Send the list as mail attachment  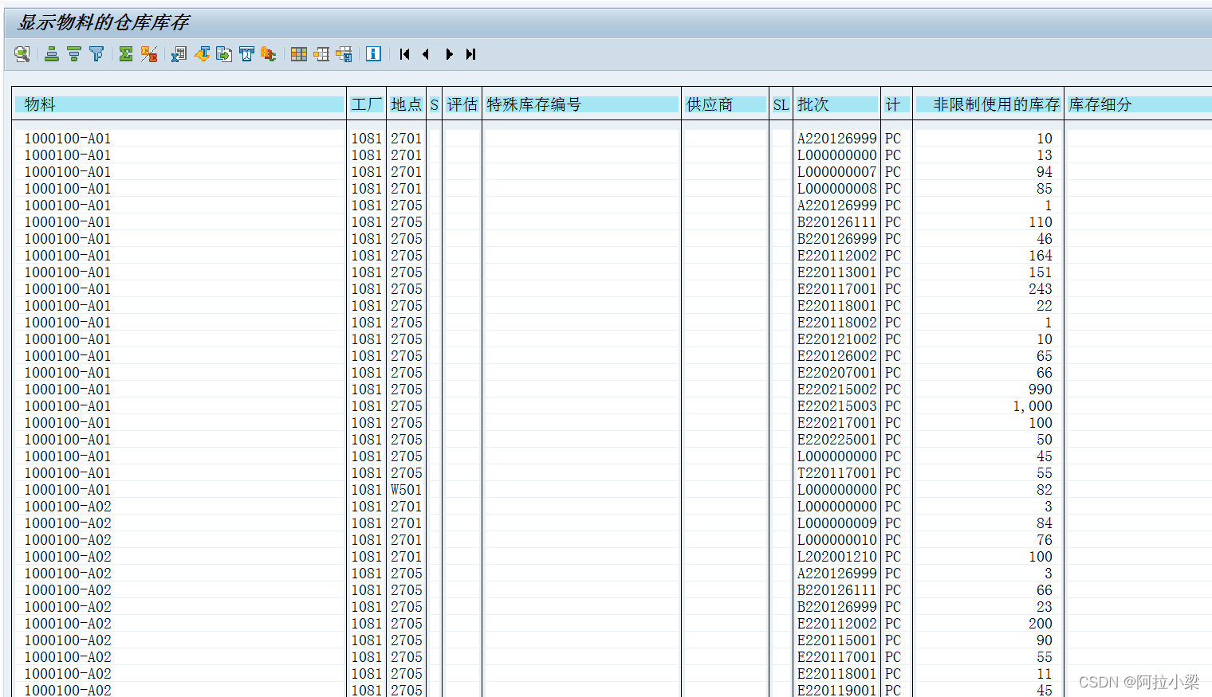[246, 54]
